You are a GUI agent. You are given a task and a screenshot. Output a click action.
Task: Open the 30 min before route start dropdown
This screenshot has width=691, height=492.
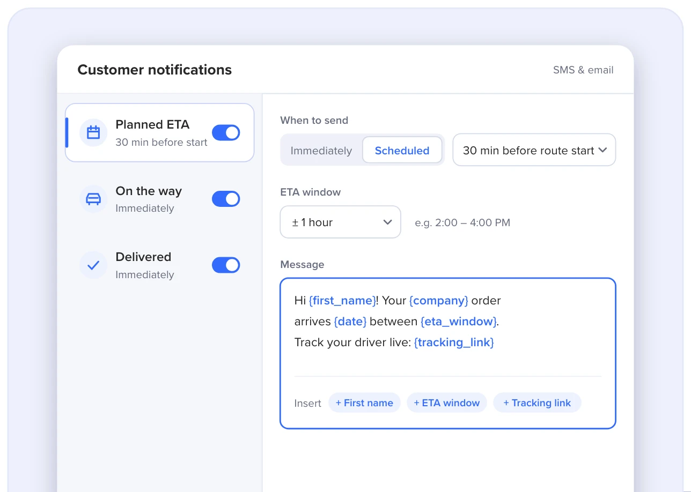(x=534, y=150)
